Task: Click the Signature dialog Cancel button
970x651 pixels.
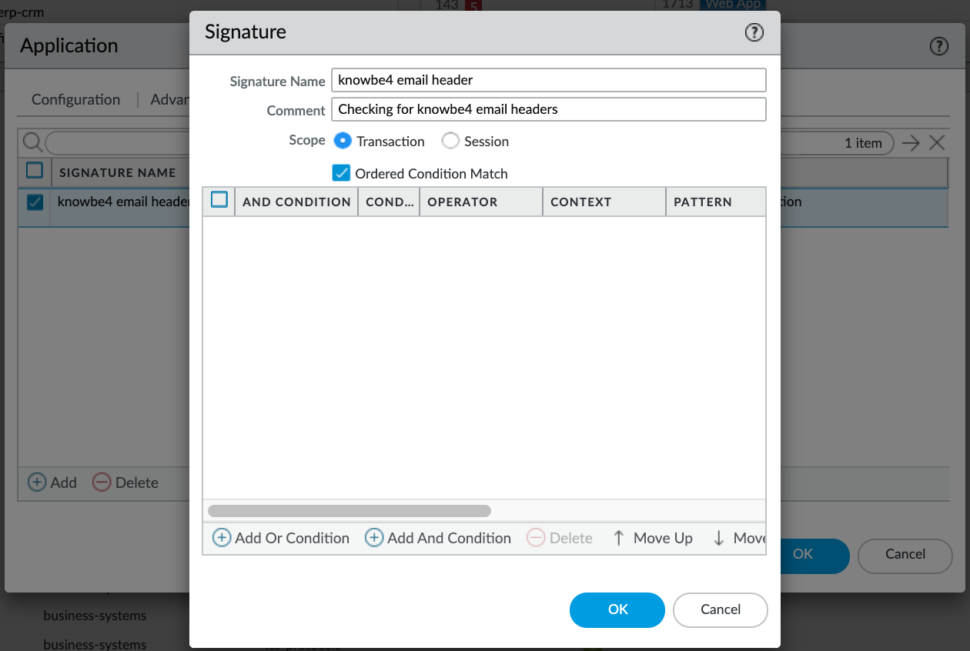Action: point(720,609)
